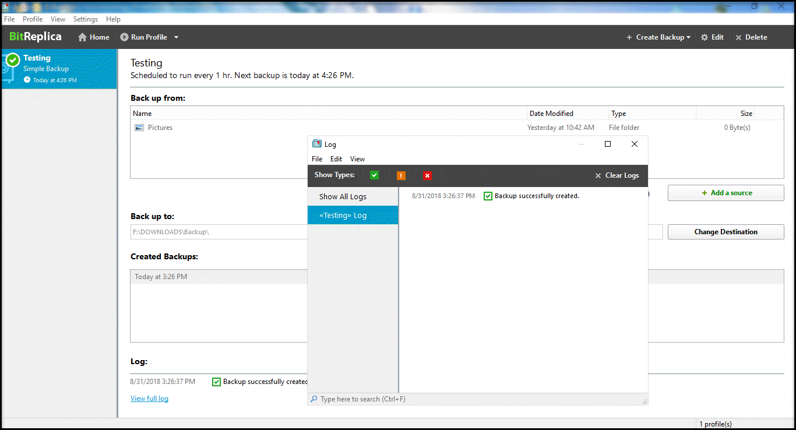Select Show All Logs in the Log sidebar

point(353,197)
